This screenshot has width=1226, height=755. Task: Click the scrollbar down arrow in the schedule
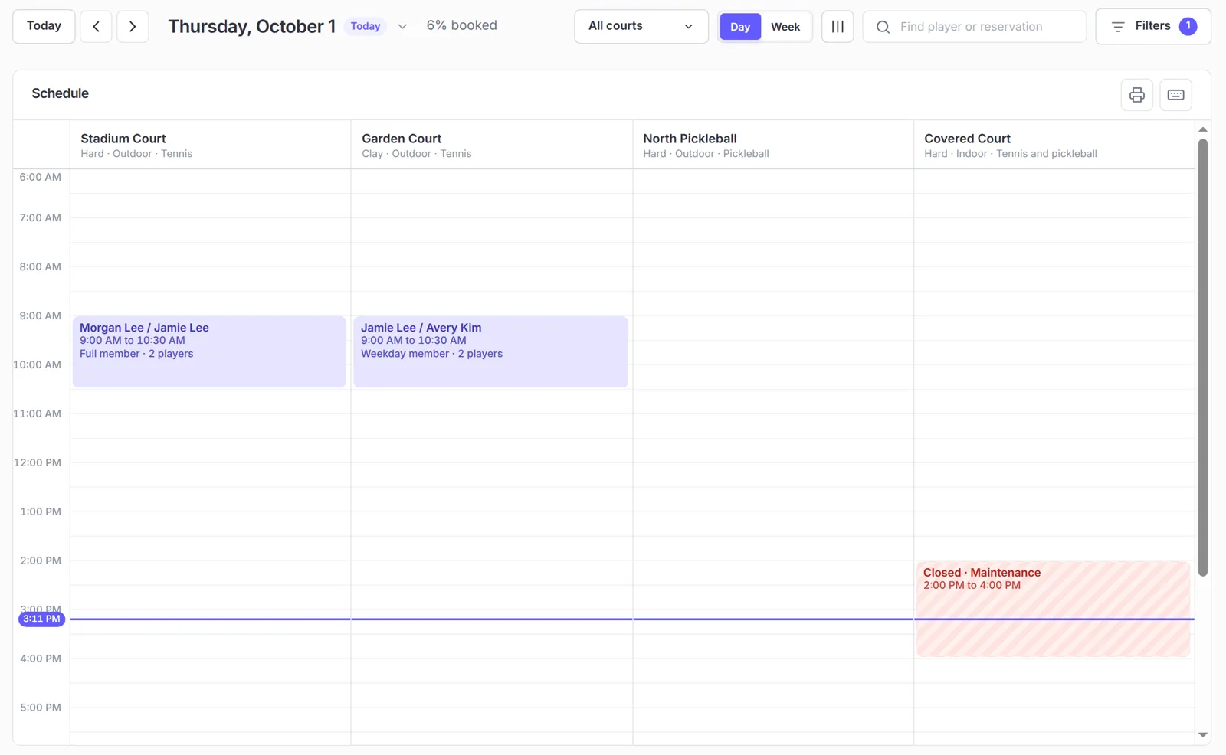1203,734
